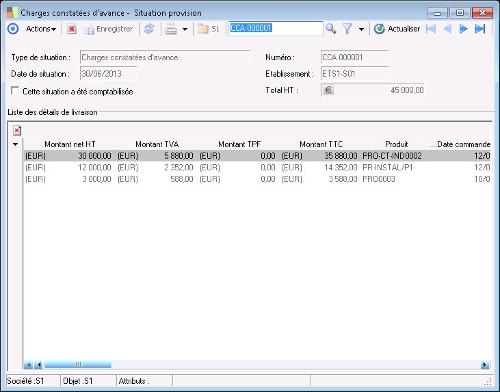Click the plus button at grid bottom
The height and width of the screenshot is (392, 500).
click(28, 365)
